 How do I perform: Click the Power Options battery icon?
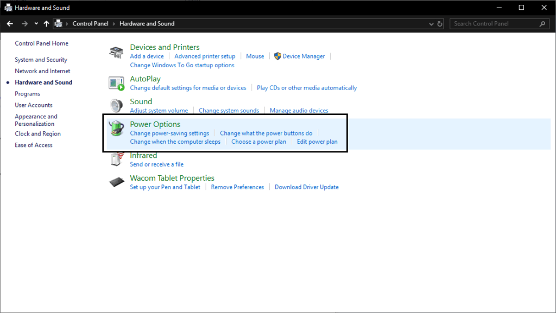[x=116, y=129]
